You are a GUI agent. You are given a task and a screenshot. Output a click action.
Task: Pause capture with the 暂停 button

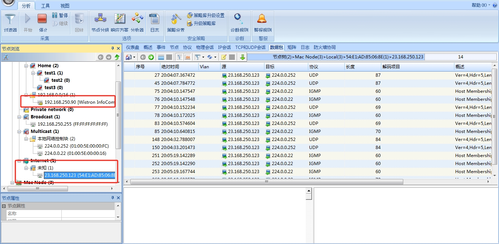point(60,15)
